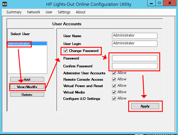Open the Summary menu tab
The width and height of the screenshot is (178, 135).
click(x=14, y=12)
